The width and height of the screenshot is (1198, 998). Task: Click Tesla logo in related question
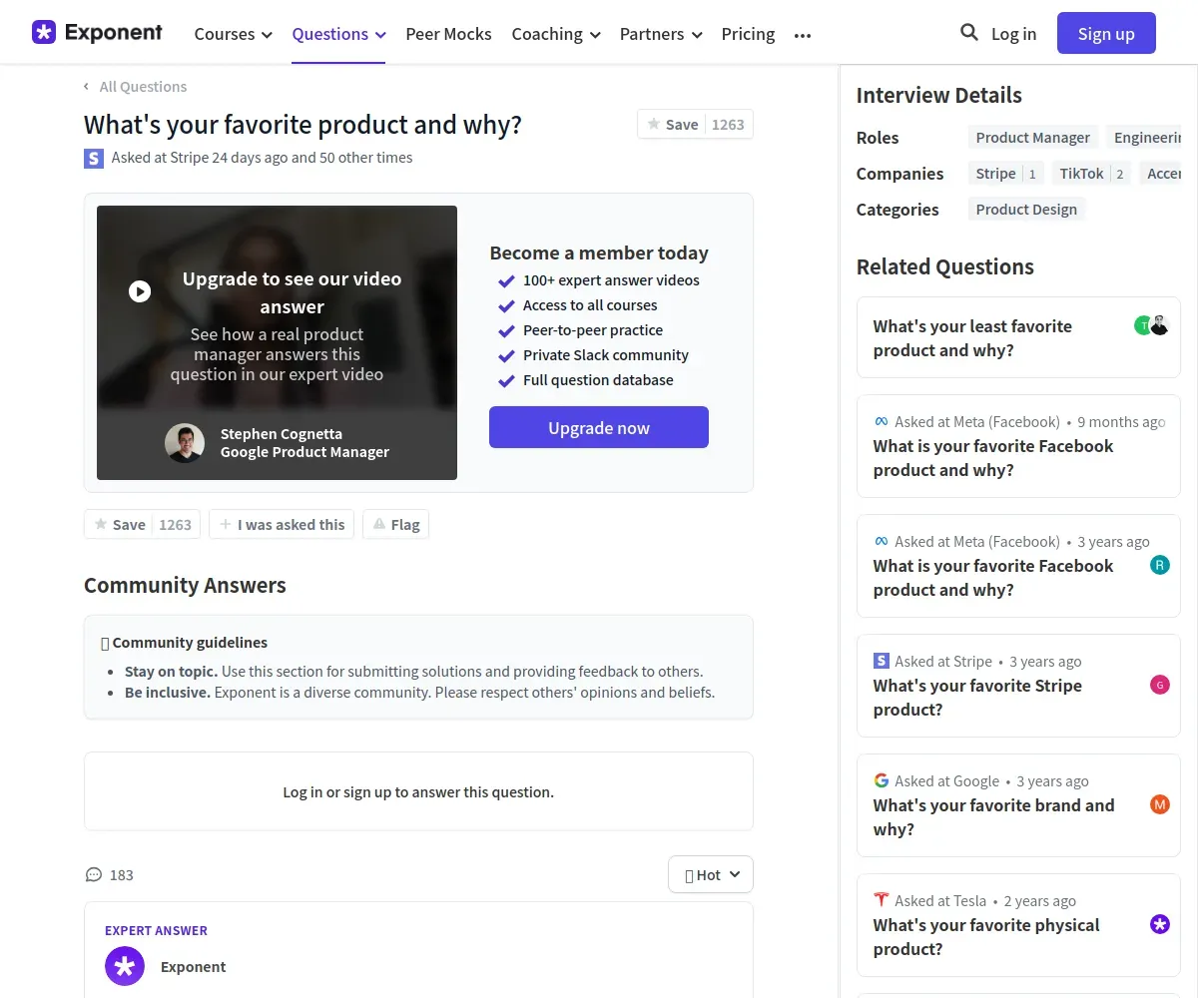tap(882, 900)
